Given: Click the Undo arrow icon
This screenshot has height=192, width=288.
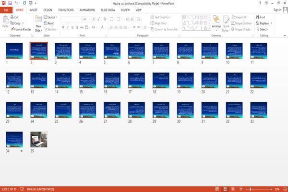Looking at the screenshot, I should pyautogui.click(x=16, y=3).
